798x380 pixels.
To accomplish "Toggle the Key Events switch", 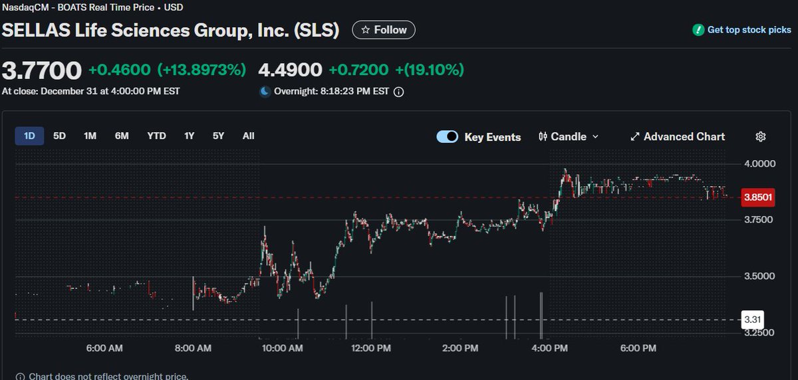I will click(448, 137).
